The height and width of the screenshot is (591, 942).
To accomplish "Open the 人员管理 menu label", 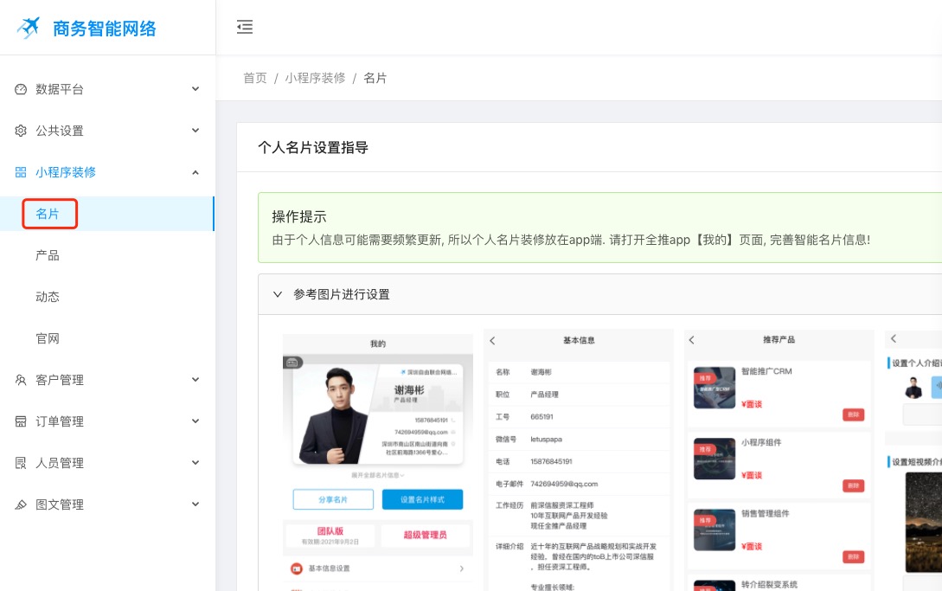I will (x=60, y=463).
